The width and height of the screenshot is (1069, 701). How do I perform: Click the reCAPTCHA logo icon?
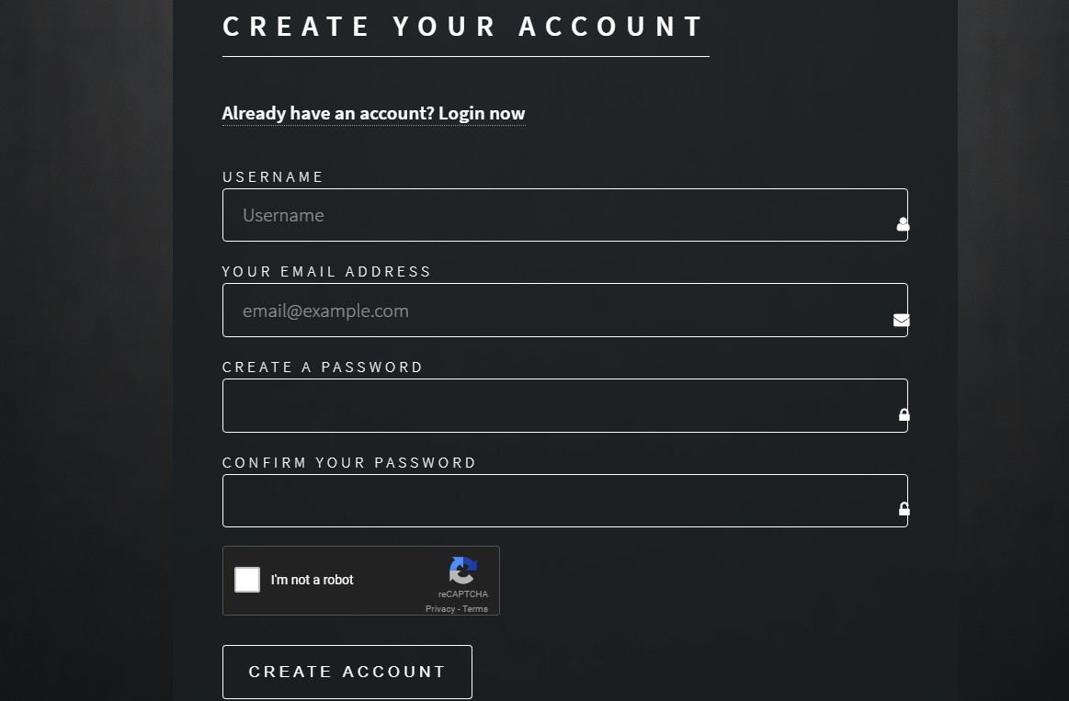point(463,571)
